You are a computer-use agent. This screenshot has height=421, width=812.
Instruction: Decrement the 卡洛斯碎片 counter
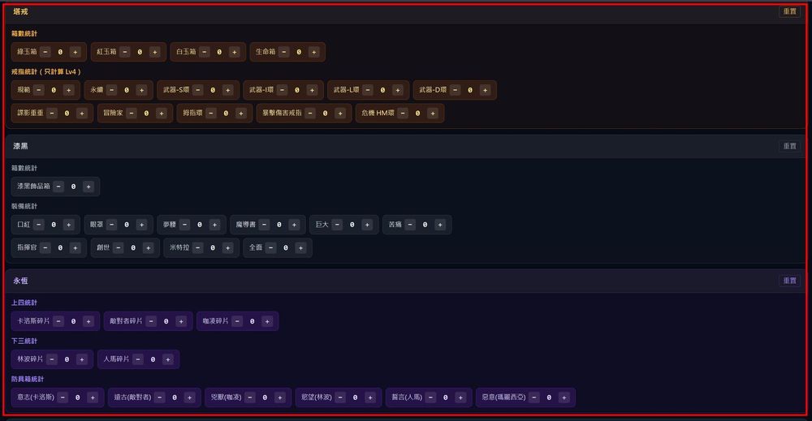(x=58, y=322)
